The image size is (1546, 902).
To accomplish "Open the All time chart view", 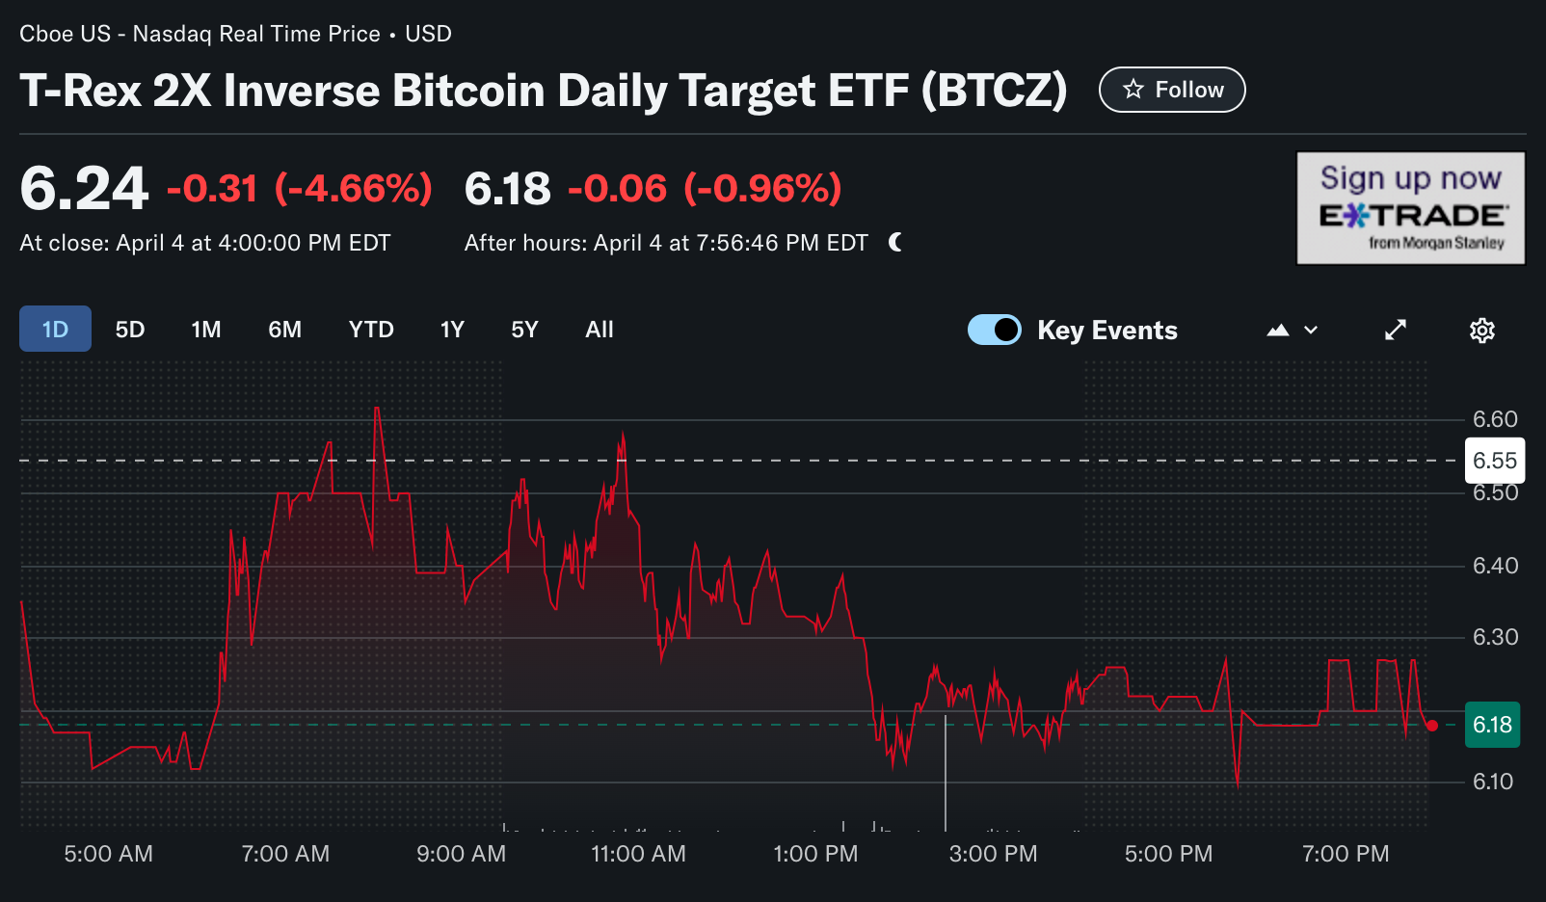I will tap(599, 329).
